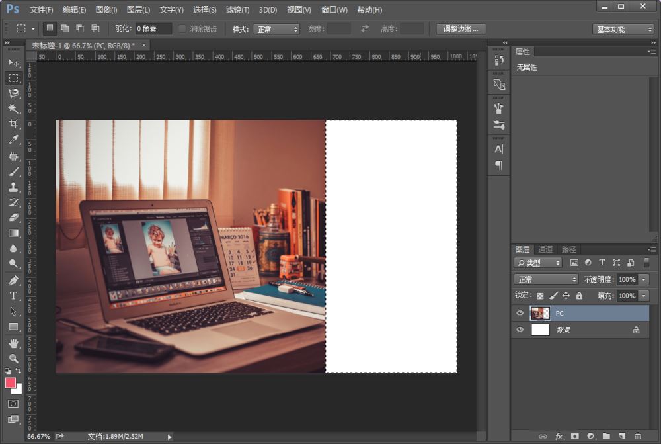
Task: Open the Paragraph panel icon
Action: click(x=498, y=165)
